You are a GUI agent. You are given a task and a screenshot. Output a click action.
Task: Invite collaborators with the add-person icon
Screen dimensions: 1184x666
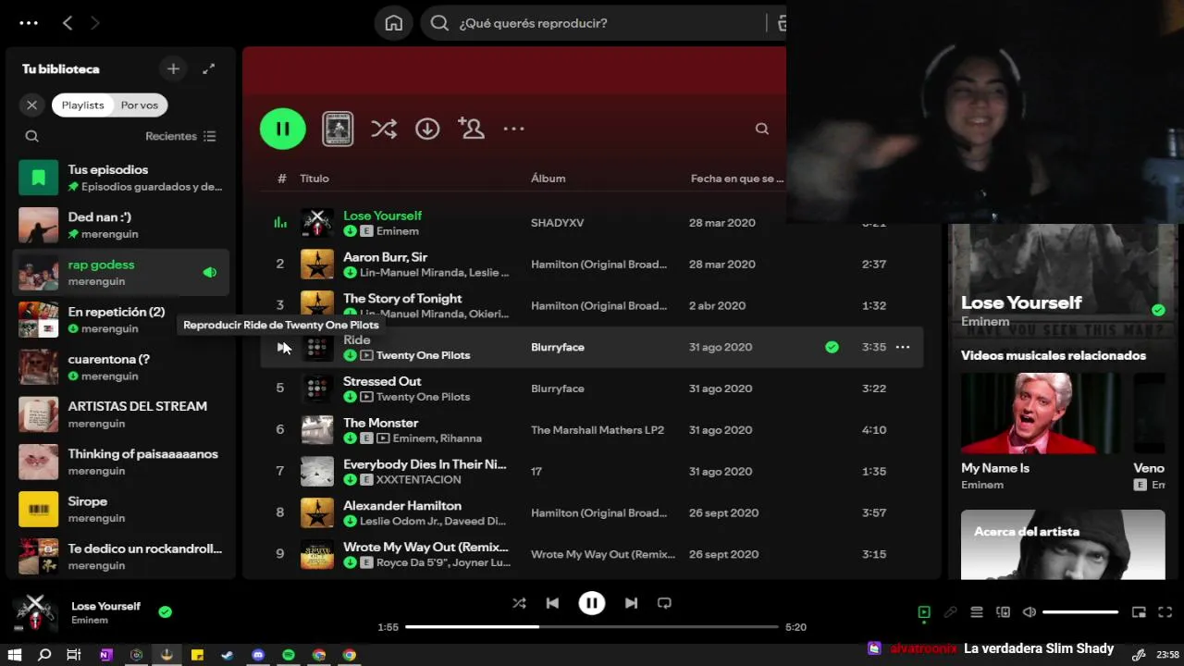click(x=471, y=129)
